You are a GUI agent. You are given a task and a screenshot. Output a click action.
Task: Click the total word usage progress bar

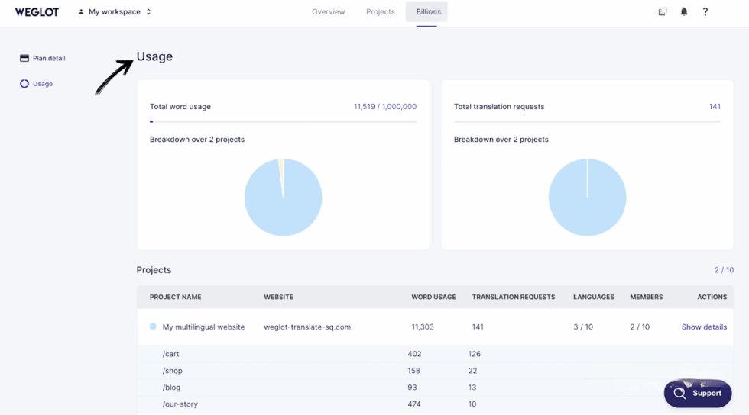(x=283, y=121)
